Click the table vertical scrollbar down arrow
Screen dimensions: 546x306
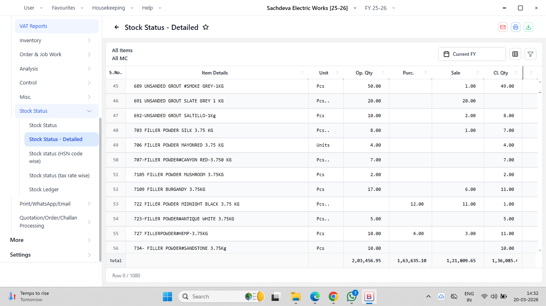pos(540,251)
